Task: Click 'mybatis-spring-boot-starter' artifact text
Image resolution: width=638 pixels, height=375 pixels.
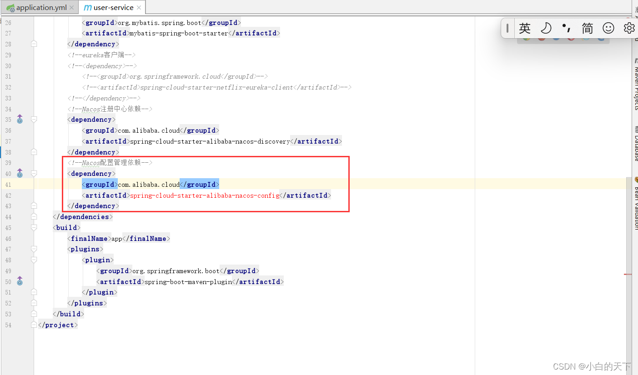Action: tap(179, 33)
